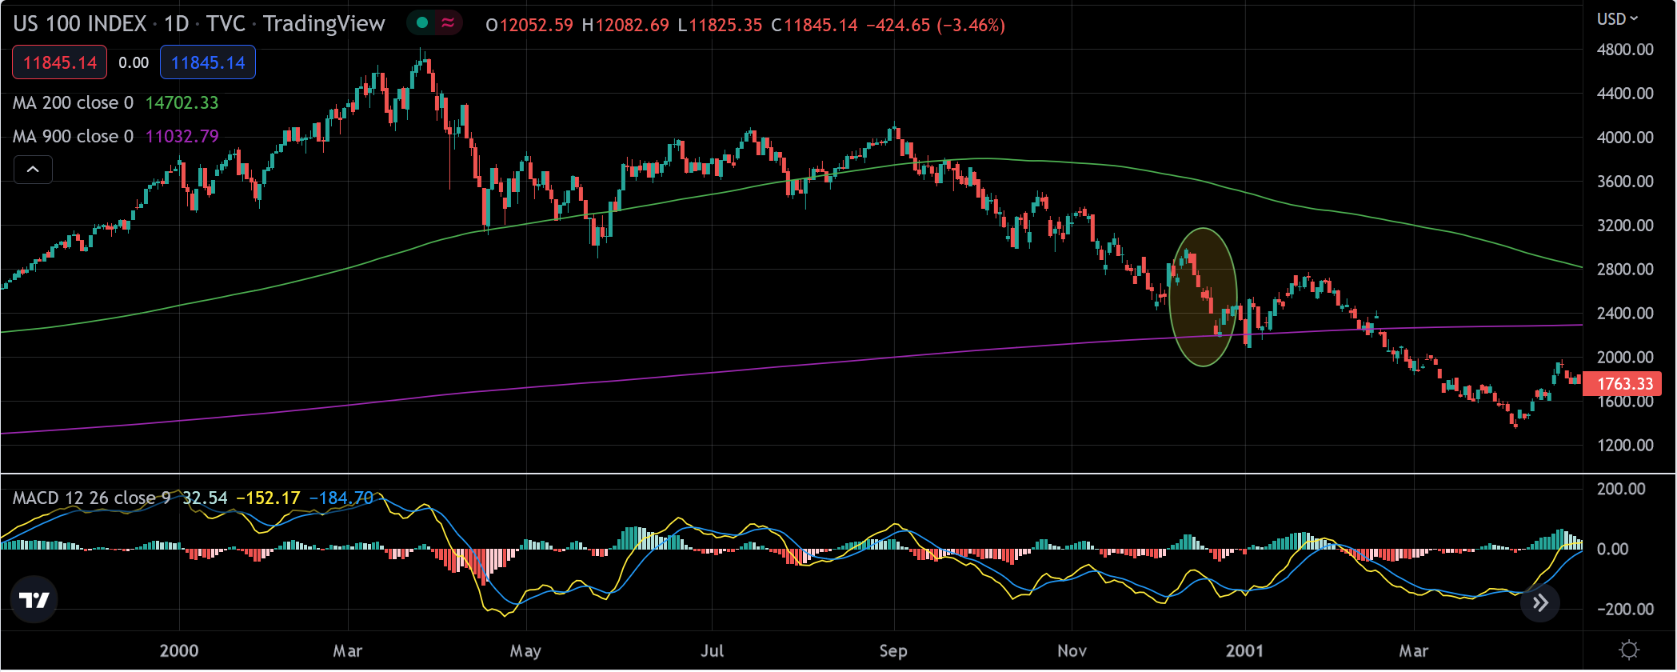Click the 4800.00 price scale label
Image resolution: width=1677 pixels, height=672 pixels.
tap(1625, 50)
